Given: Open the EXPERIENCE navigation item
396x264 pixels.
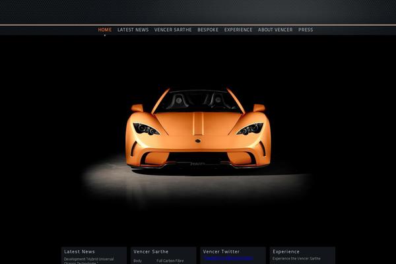Looking at the screenshot, I should 238,30.
